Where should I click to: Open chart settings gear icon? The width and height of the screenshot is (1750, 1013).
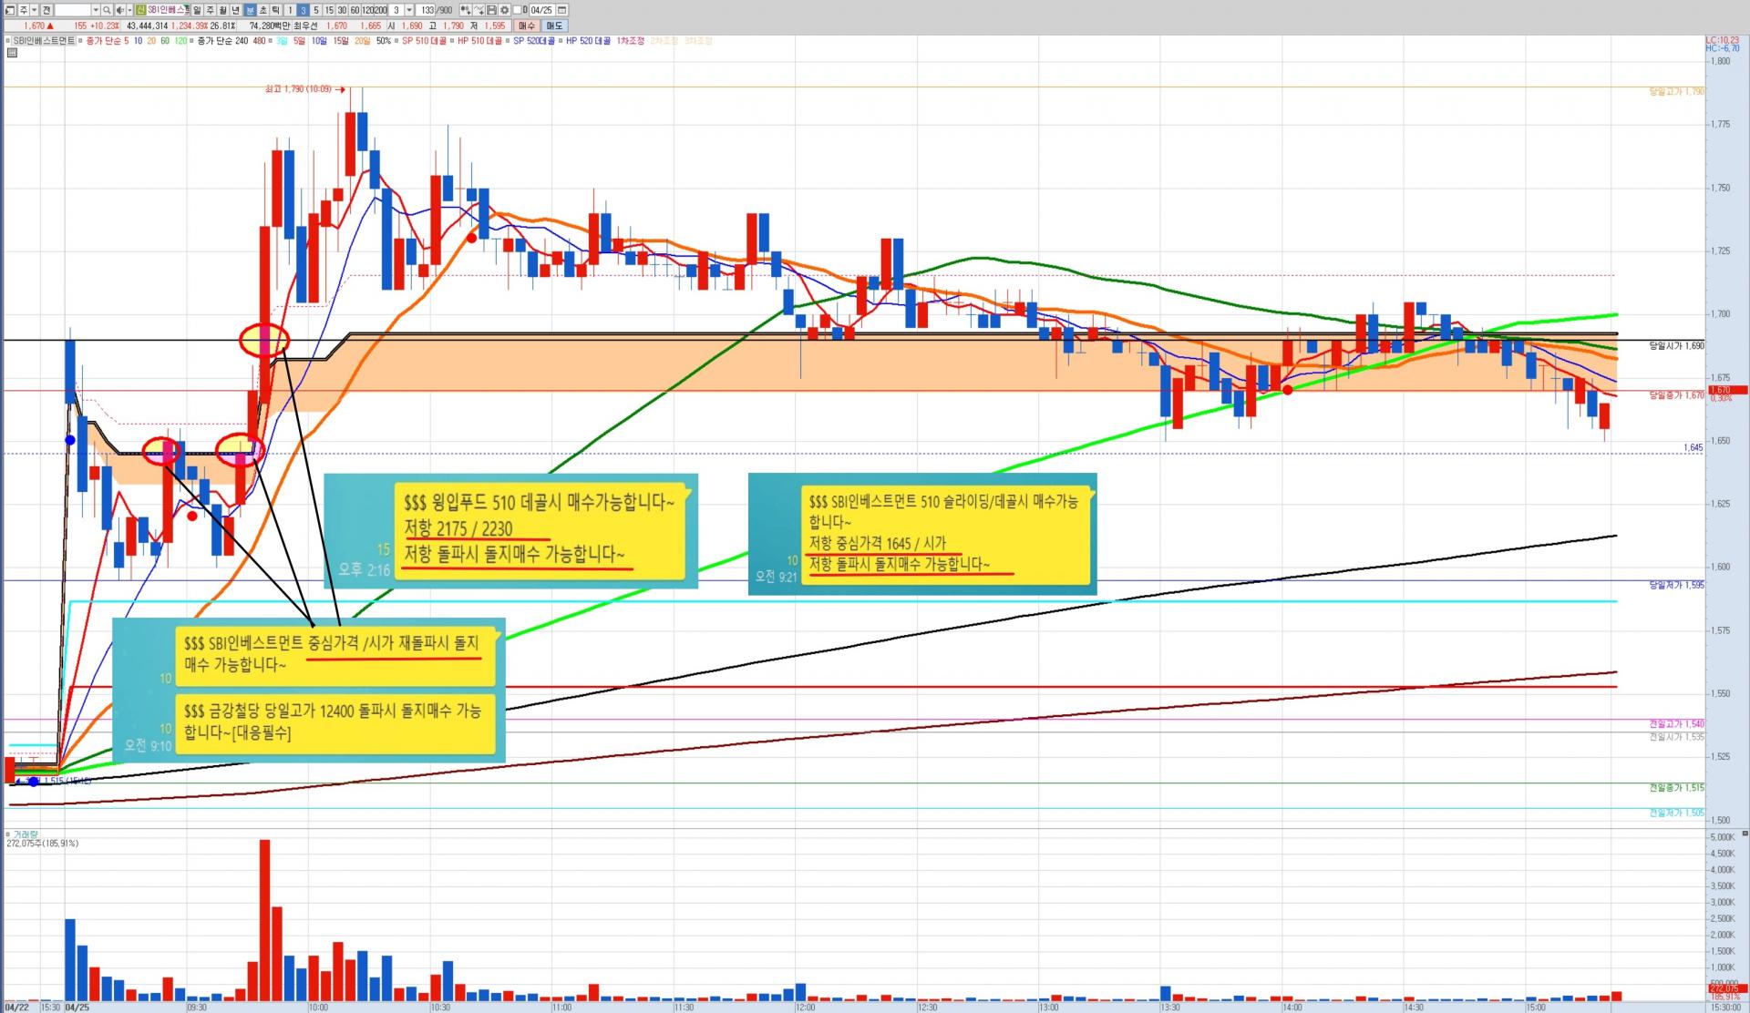[x=504, y=10]
